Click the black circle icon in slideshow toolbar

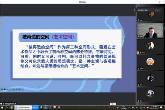[x=5, y=89]
